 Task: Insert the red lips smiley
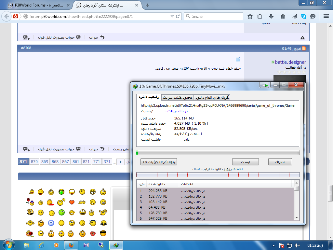[93, 234]
